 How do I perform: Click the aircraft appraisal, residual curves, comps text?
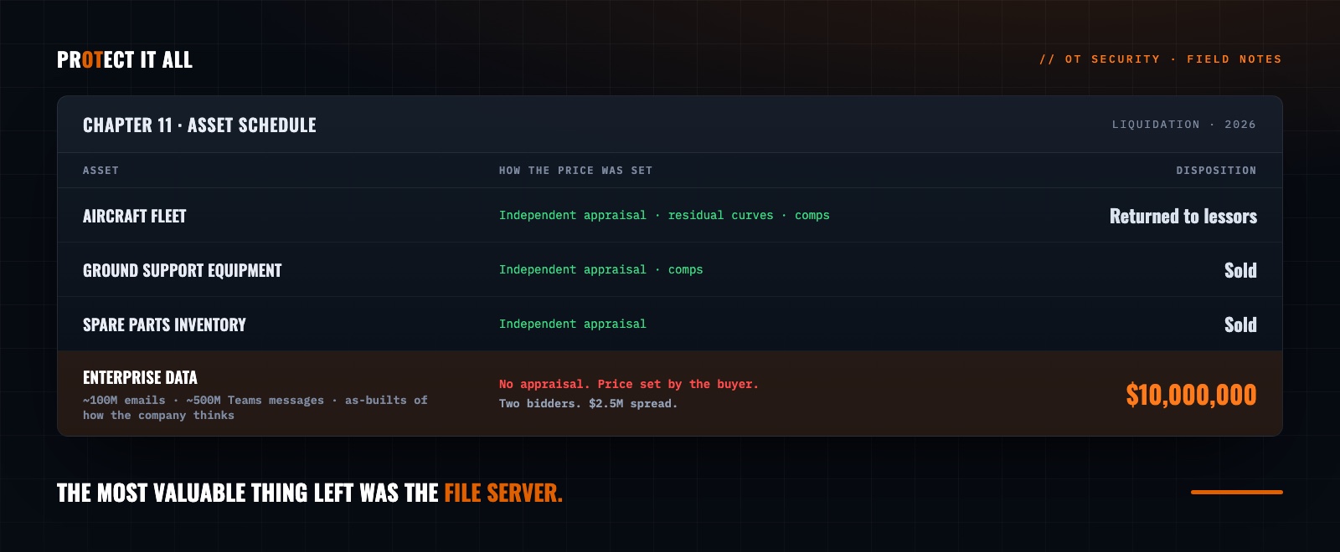tap(664, 216)
